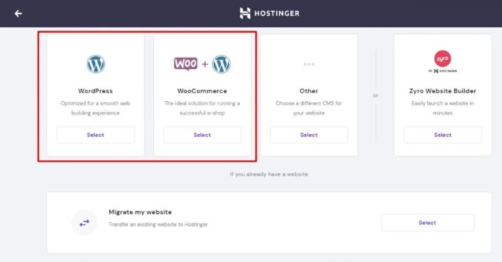502x262 pixels.
Task: Click the WooCommerce card title
Action: coord(202,91)
